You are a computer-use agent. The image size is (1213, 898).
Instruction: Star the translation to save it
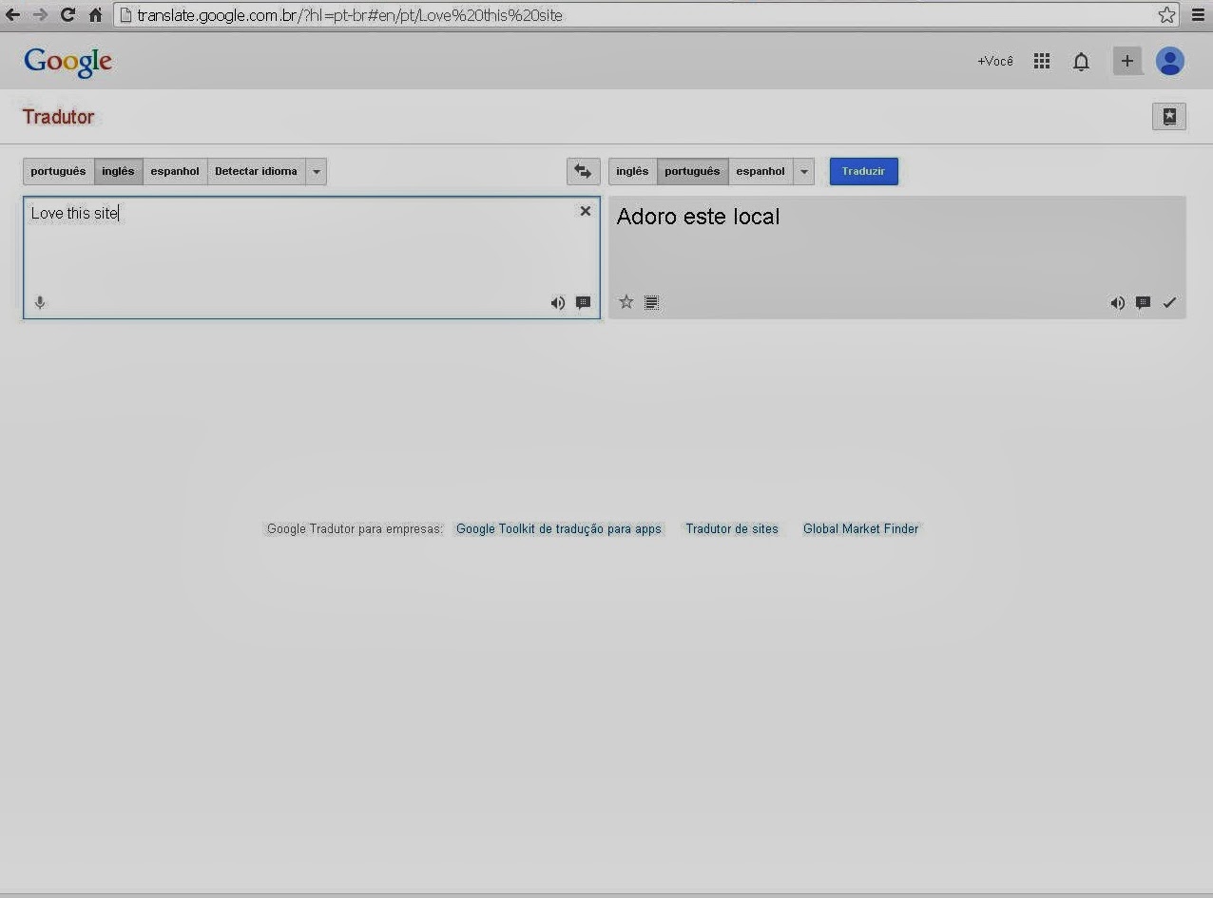pyautogui.click(x=626, y=302)
